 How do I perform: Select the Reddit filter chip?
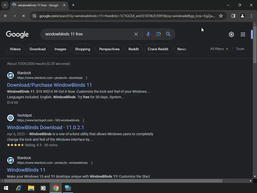[x=134, y=49]
